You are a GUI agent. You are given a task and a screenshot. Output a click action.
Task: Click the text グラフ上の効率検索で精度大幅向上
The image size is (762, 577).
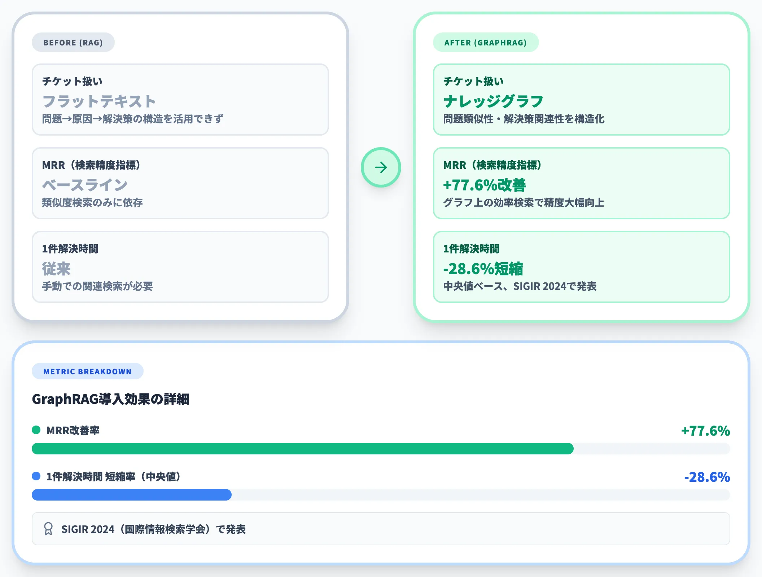pos(524,202)
